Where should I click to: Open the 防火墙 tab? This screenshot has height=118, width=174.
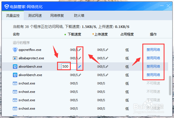pyautogui.click(x=79, y=16)
